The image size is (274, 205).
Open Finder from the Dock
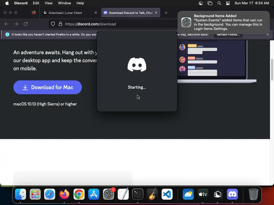20,194
